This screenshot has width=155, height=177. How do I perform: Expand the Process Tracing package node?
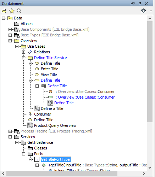tap(10, 131)
